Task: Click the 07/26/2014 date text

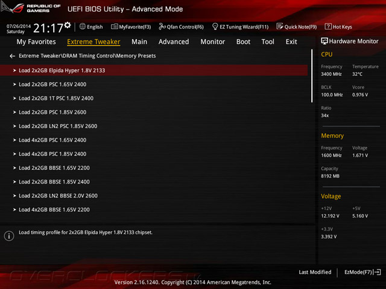Action: point(19,26)
